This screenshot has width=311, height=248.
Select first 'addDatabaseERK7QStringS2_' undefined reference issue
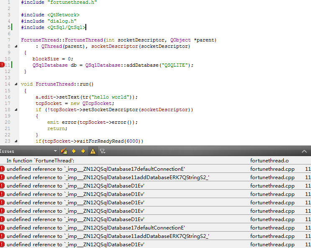pos(156,178)
